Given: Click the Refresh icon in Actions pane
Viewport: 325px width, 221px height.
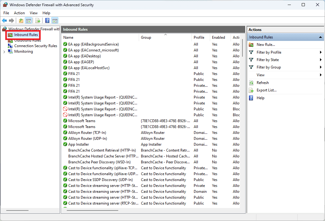Looking at the screenshot, I should pos(251,83).
